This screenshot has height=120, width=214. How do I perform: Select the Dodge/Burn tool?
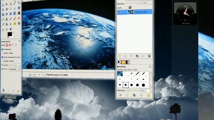(x=11, y=29)
